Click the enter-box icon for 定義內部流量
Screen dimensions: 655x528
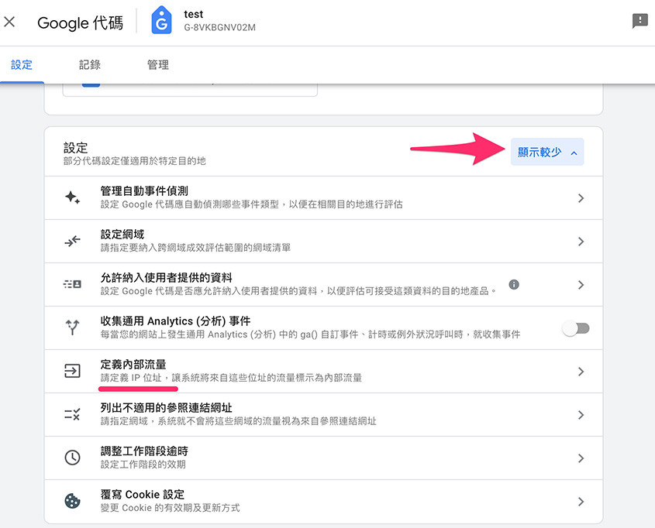pyautogui.click(x=72, y=371)
